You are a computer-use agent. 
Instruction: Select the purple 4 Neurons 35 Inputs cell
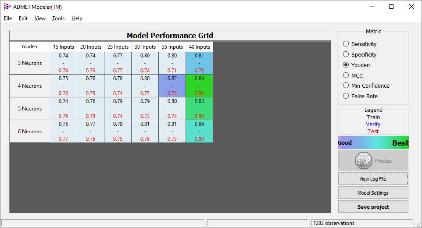[x=172, y=86]
